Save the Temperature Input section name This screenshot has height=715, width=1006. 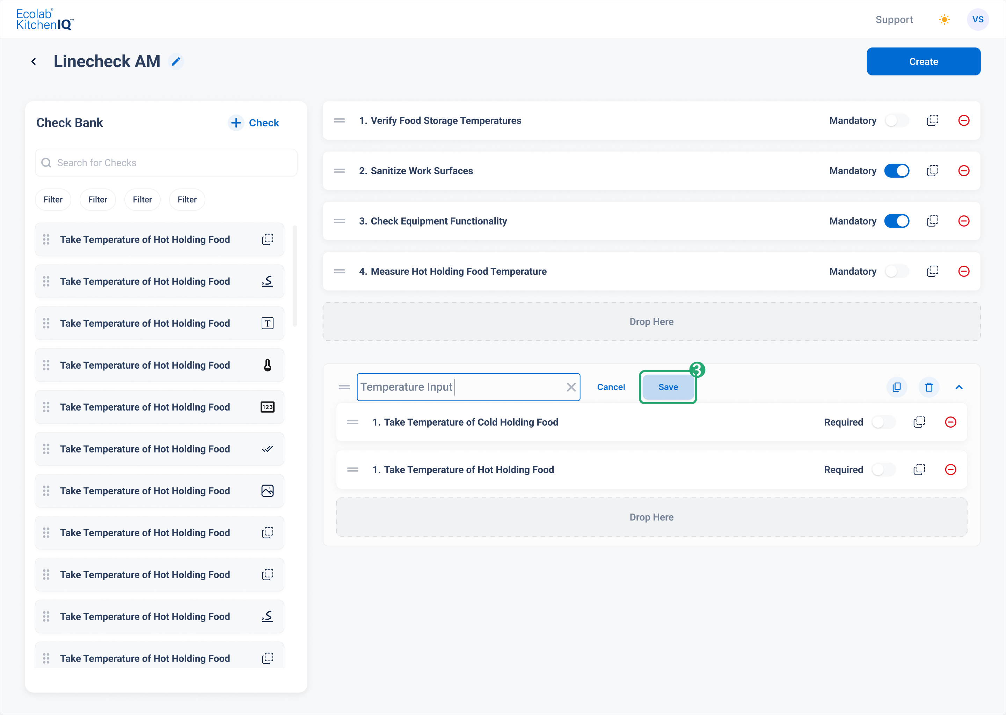[668, 387]
